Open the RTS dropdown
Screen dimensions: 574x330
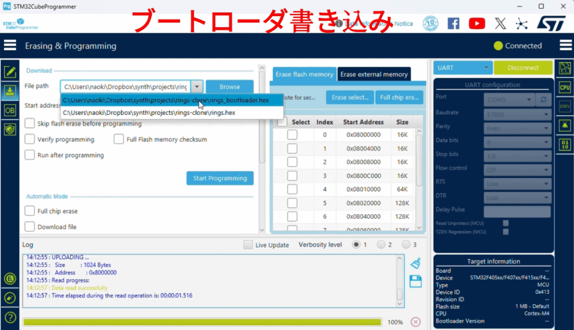[517, 184]
